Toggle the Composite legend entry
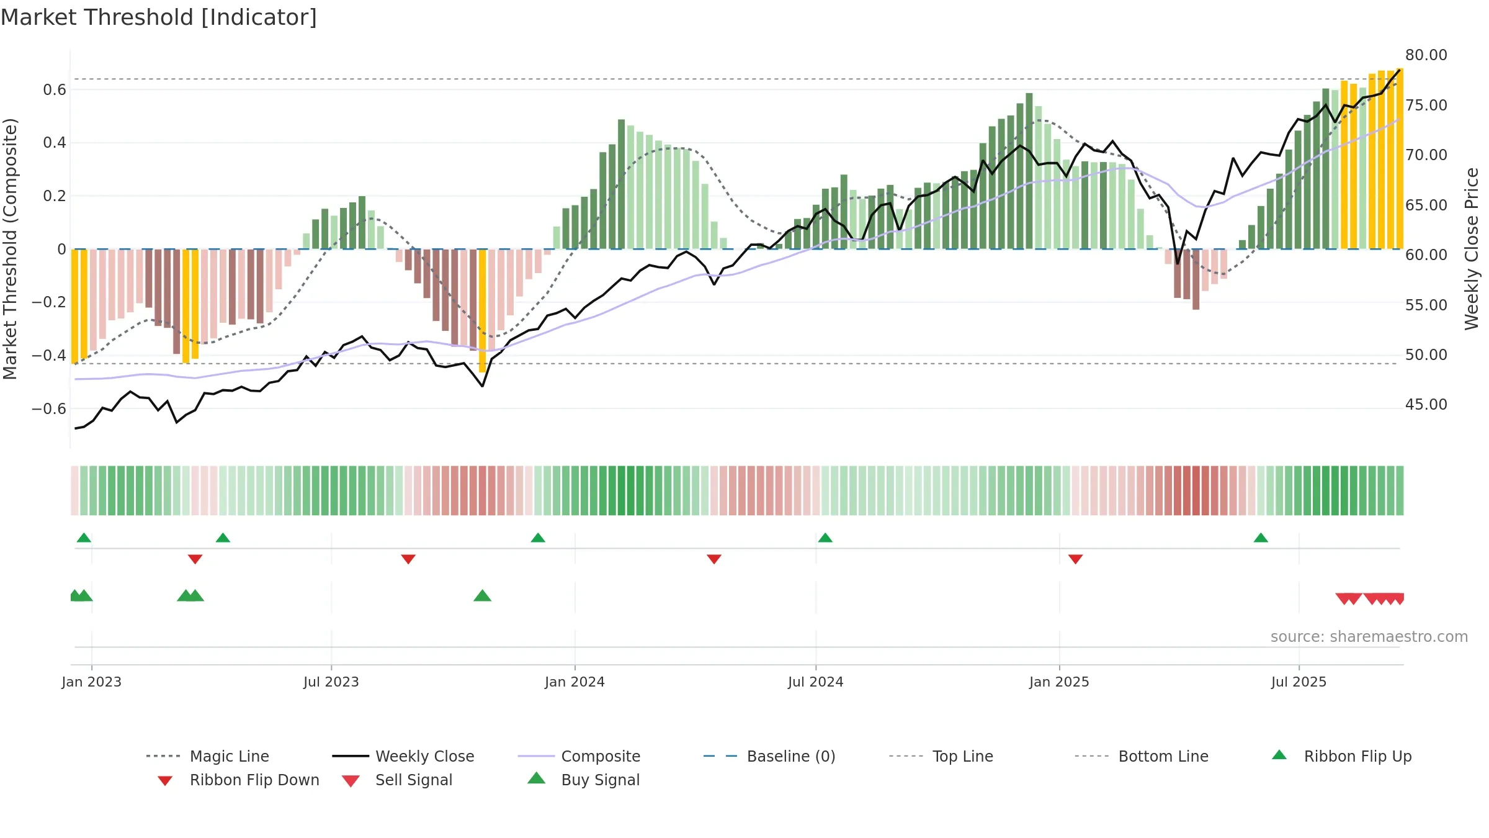This screenshot has width=1489, height=838. [579, 756]
